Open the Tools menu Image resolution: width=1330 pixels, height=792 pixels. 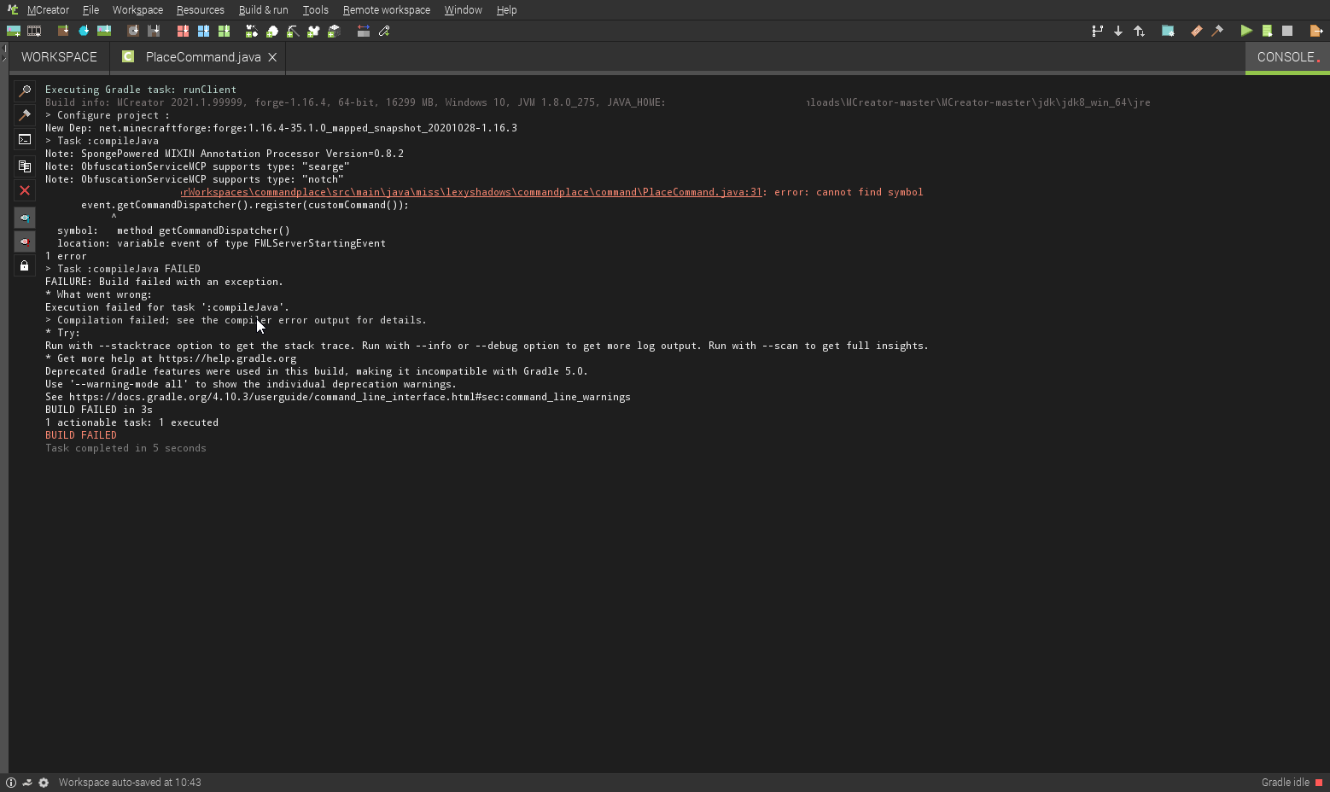pos(315,10)
